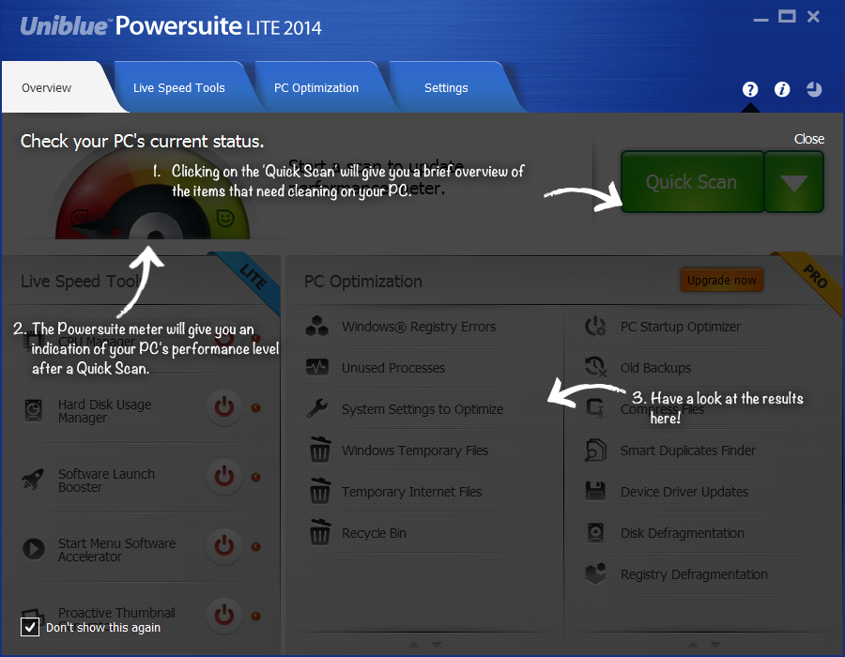Select the Temporary Internet Files item
Screen dimensions: 845x657
click(412, 492)
